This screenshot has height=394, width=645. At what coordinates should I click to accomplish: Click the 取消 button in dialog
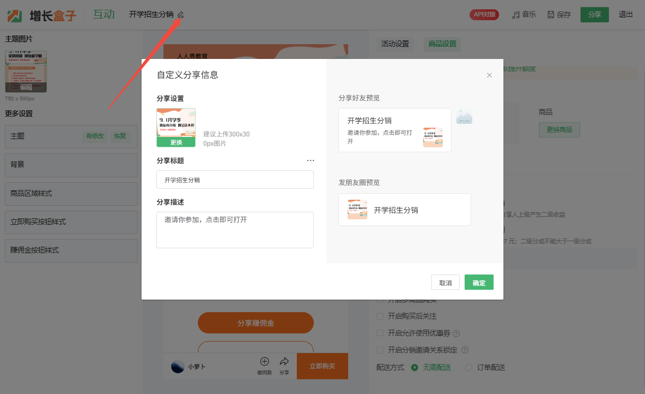pos(445,283)
